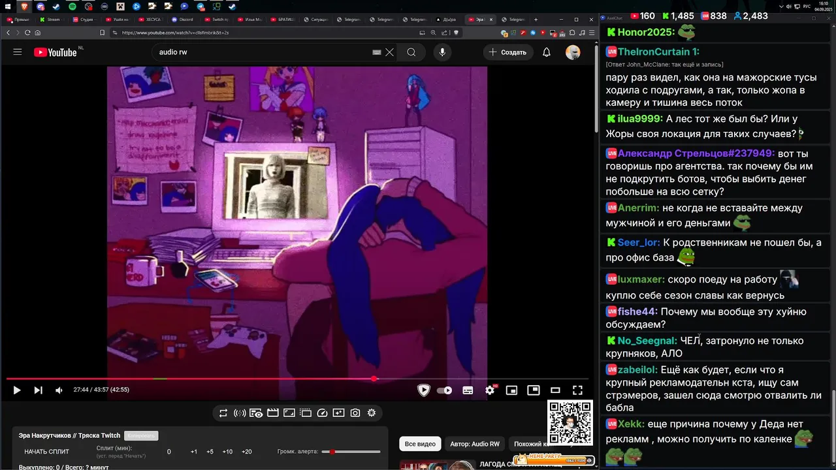Click the clapperboard cinema mode enhancer icon
836x470 pixels.
(x=273, y=413)
